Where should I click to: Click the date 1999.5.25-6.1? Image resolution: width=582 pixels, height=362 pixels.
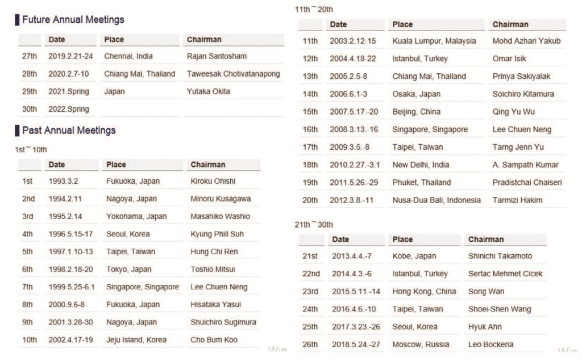click(71, 287)
